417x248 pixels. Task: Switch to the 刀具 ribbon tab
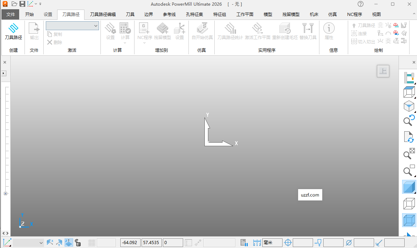pos(130,15)
